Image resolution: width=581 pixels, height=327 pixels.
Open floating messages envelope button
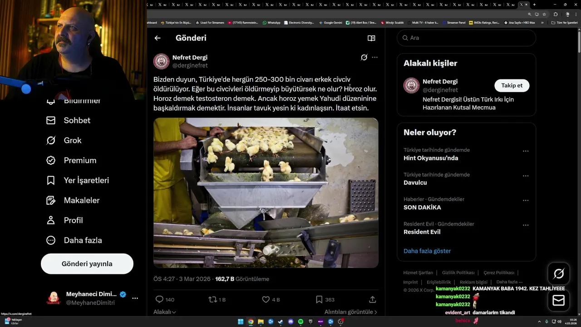[559, 301]
